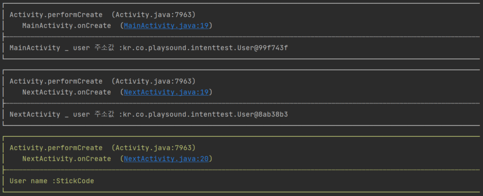Click the first gray 'Activity.performCreate' line
The image size is (483, 196).
tap(103, 15)
